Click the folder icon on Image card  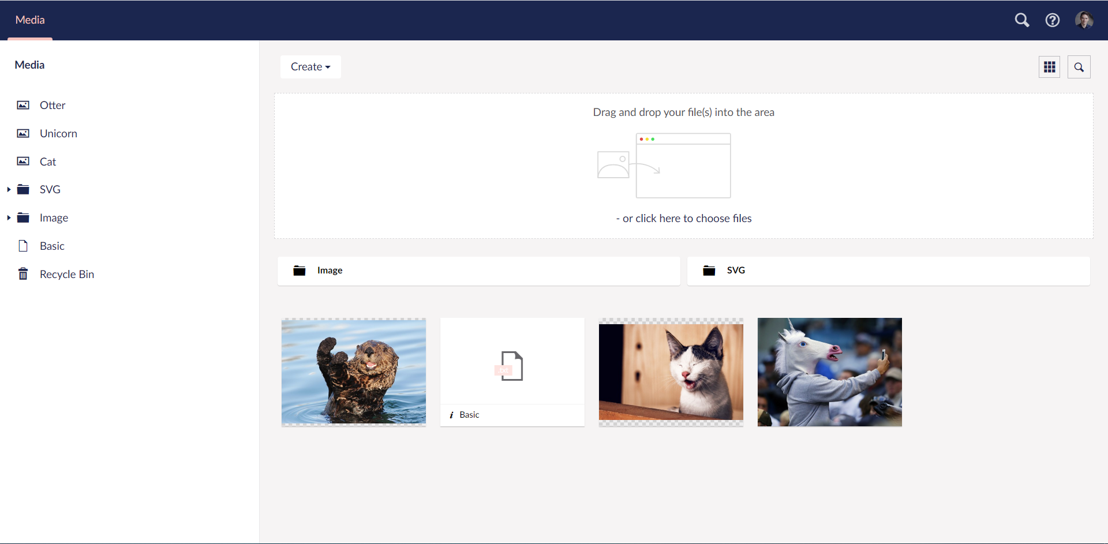(300, 271)
